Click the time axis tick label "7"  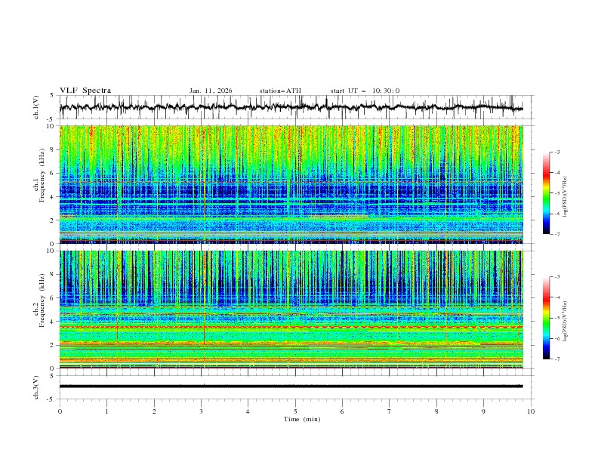pos(390,411)
